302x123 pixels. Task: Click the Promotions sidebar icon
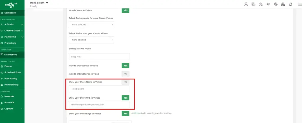tap(2, 43)
